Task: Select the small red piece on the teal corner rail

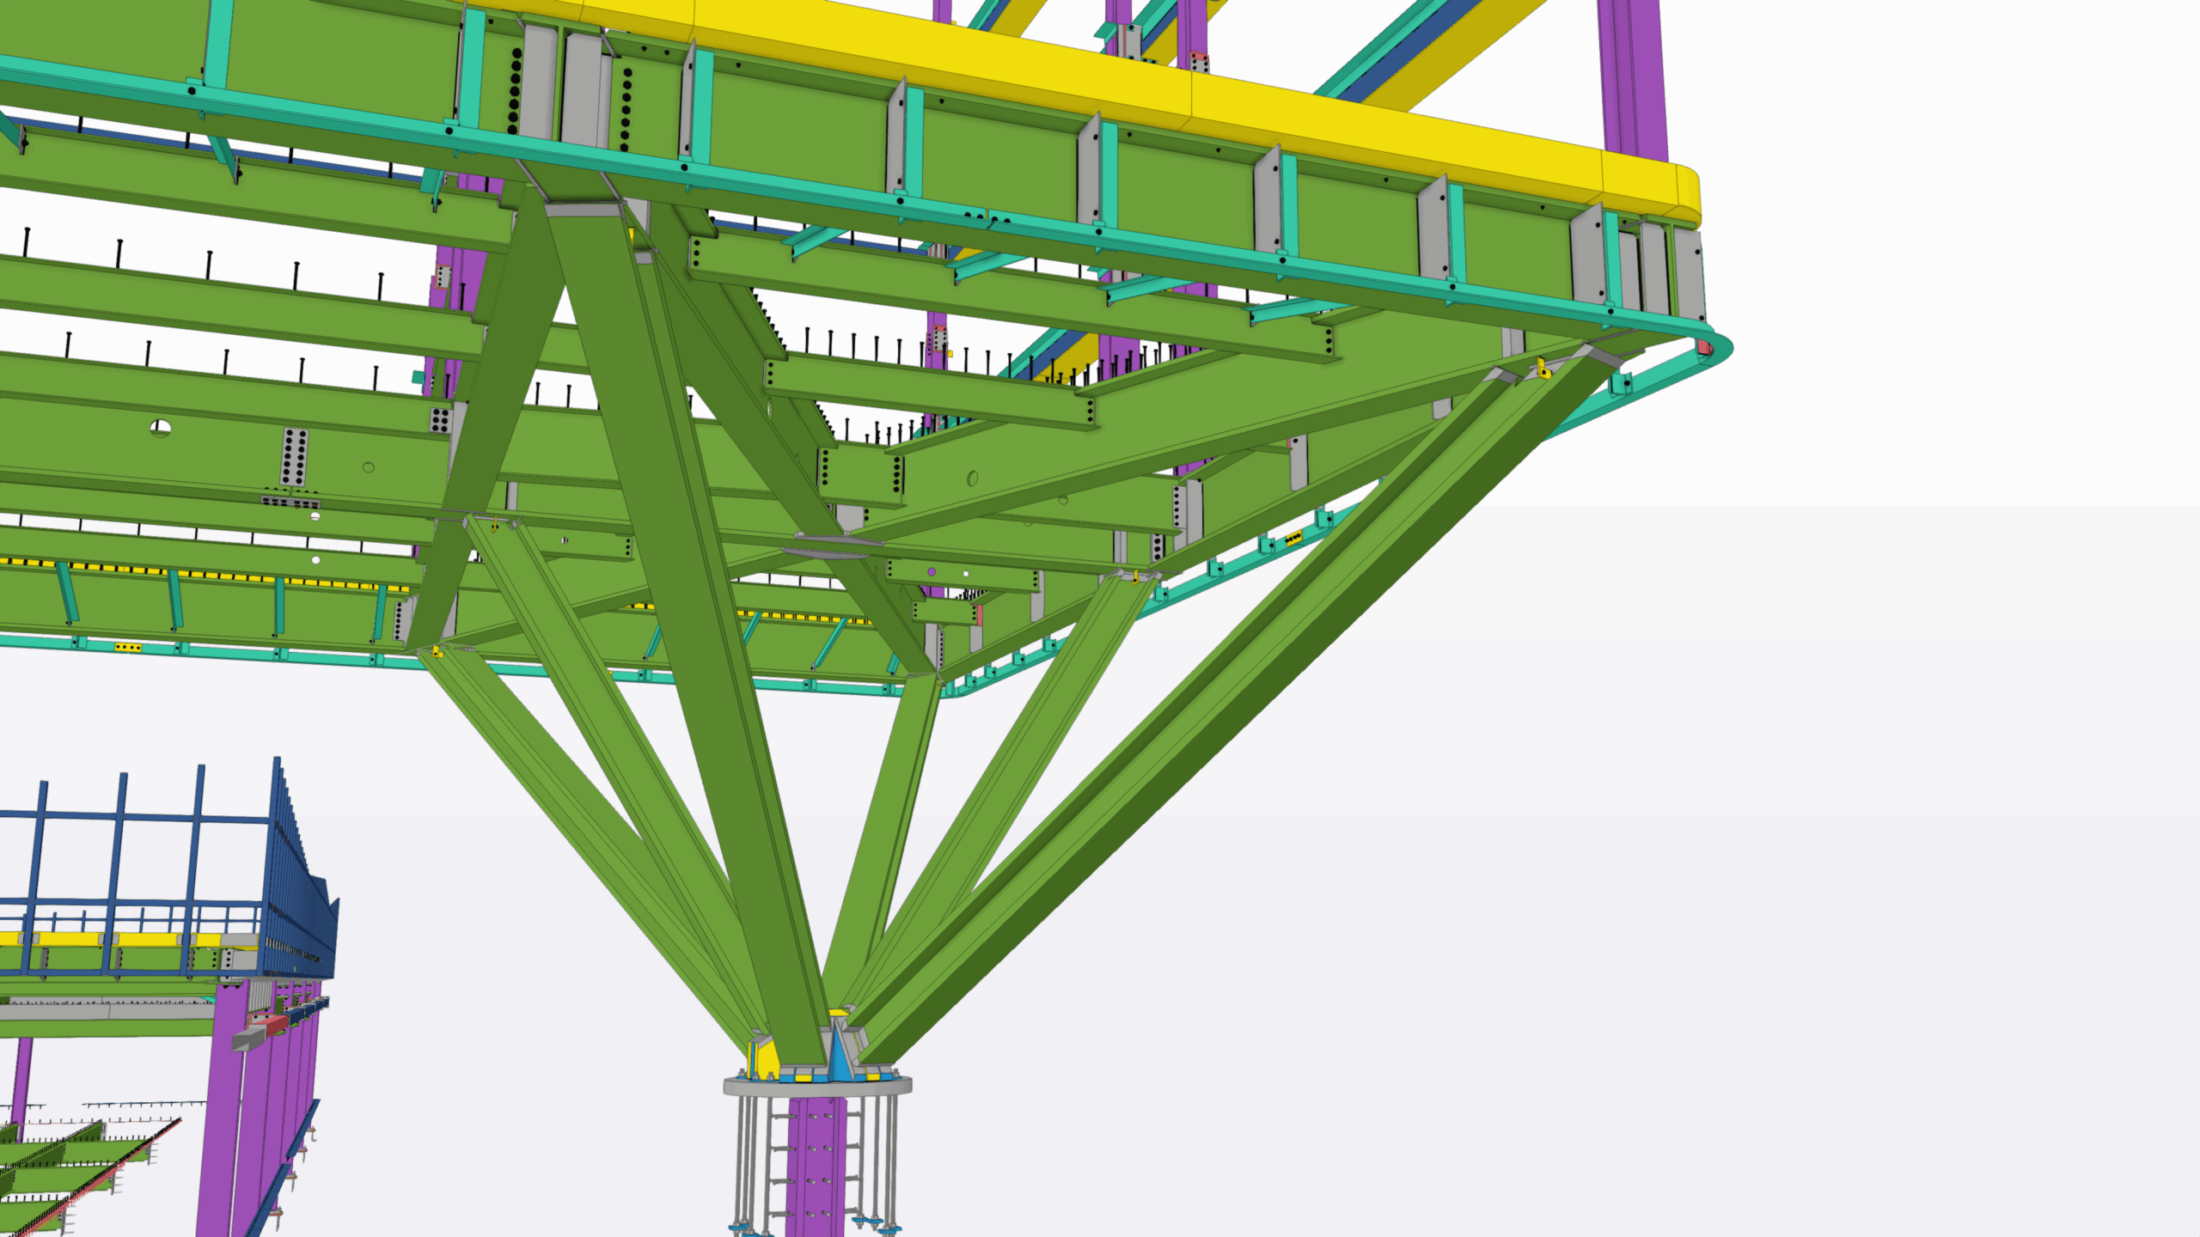Action: (1702, 347)
